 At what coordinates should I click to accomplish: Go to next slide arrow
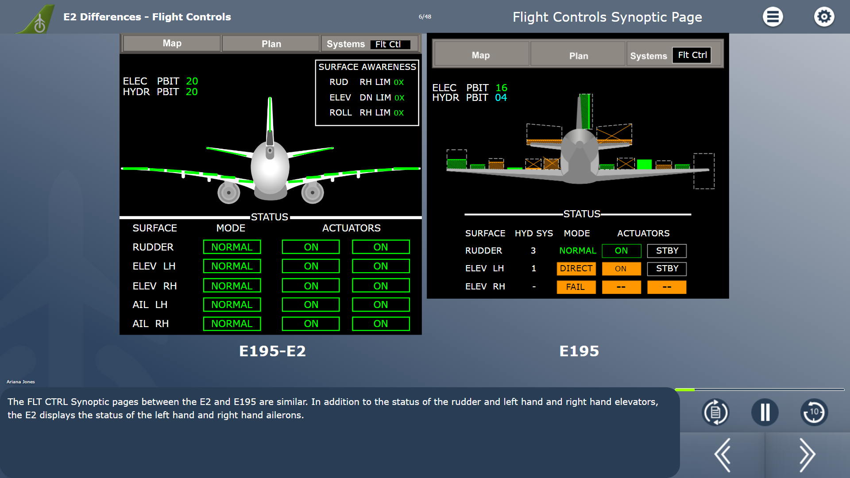[807, 455]
